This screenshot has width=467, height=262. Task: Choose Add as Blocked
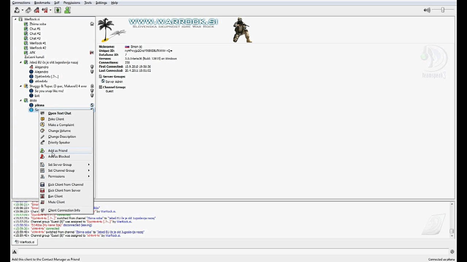pyautogui.click(x=59, y=156)
